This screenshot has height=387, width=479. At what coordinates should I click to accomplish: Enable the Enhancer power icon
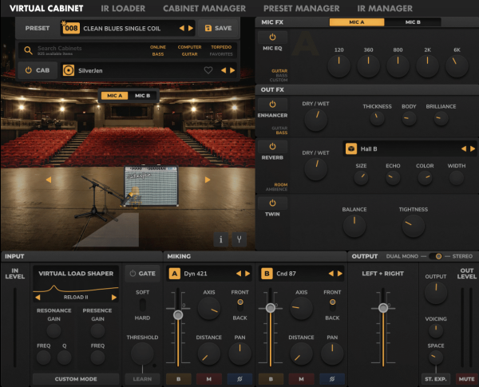click(273, 105)
